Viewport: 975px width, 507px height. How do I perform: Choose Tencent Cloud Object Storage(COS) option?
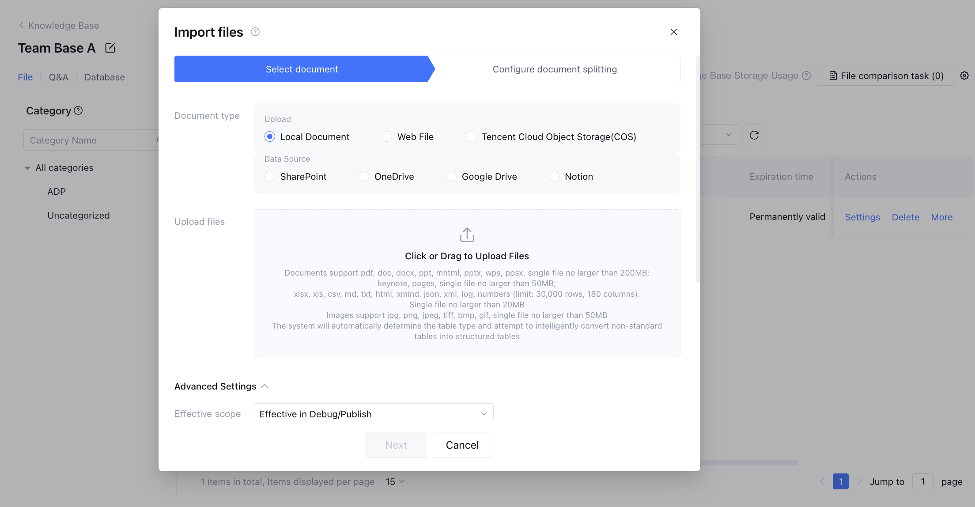point(471,137)
